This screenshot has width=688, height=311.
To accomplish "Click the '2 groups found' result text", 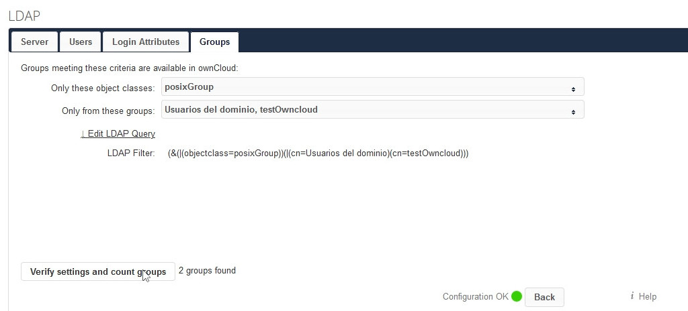I will click(x=207, y=271).
